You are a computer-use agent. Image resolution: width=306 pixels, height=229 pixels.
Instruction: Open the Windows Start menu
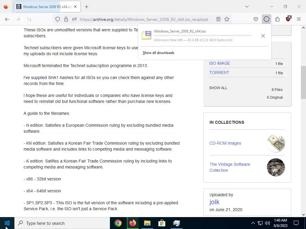tap(7, 223)
